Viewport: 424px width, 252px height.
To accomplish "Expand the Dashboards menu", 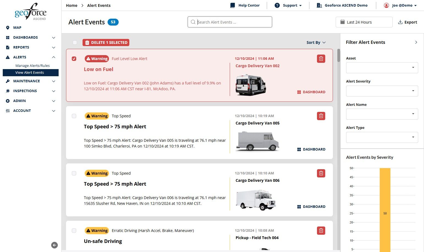I will 31,37.
